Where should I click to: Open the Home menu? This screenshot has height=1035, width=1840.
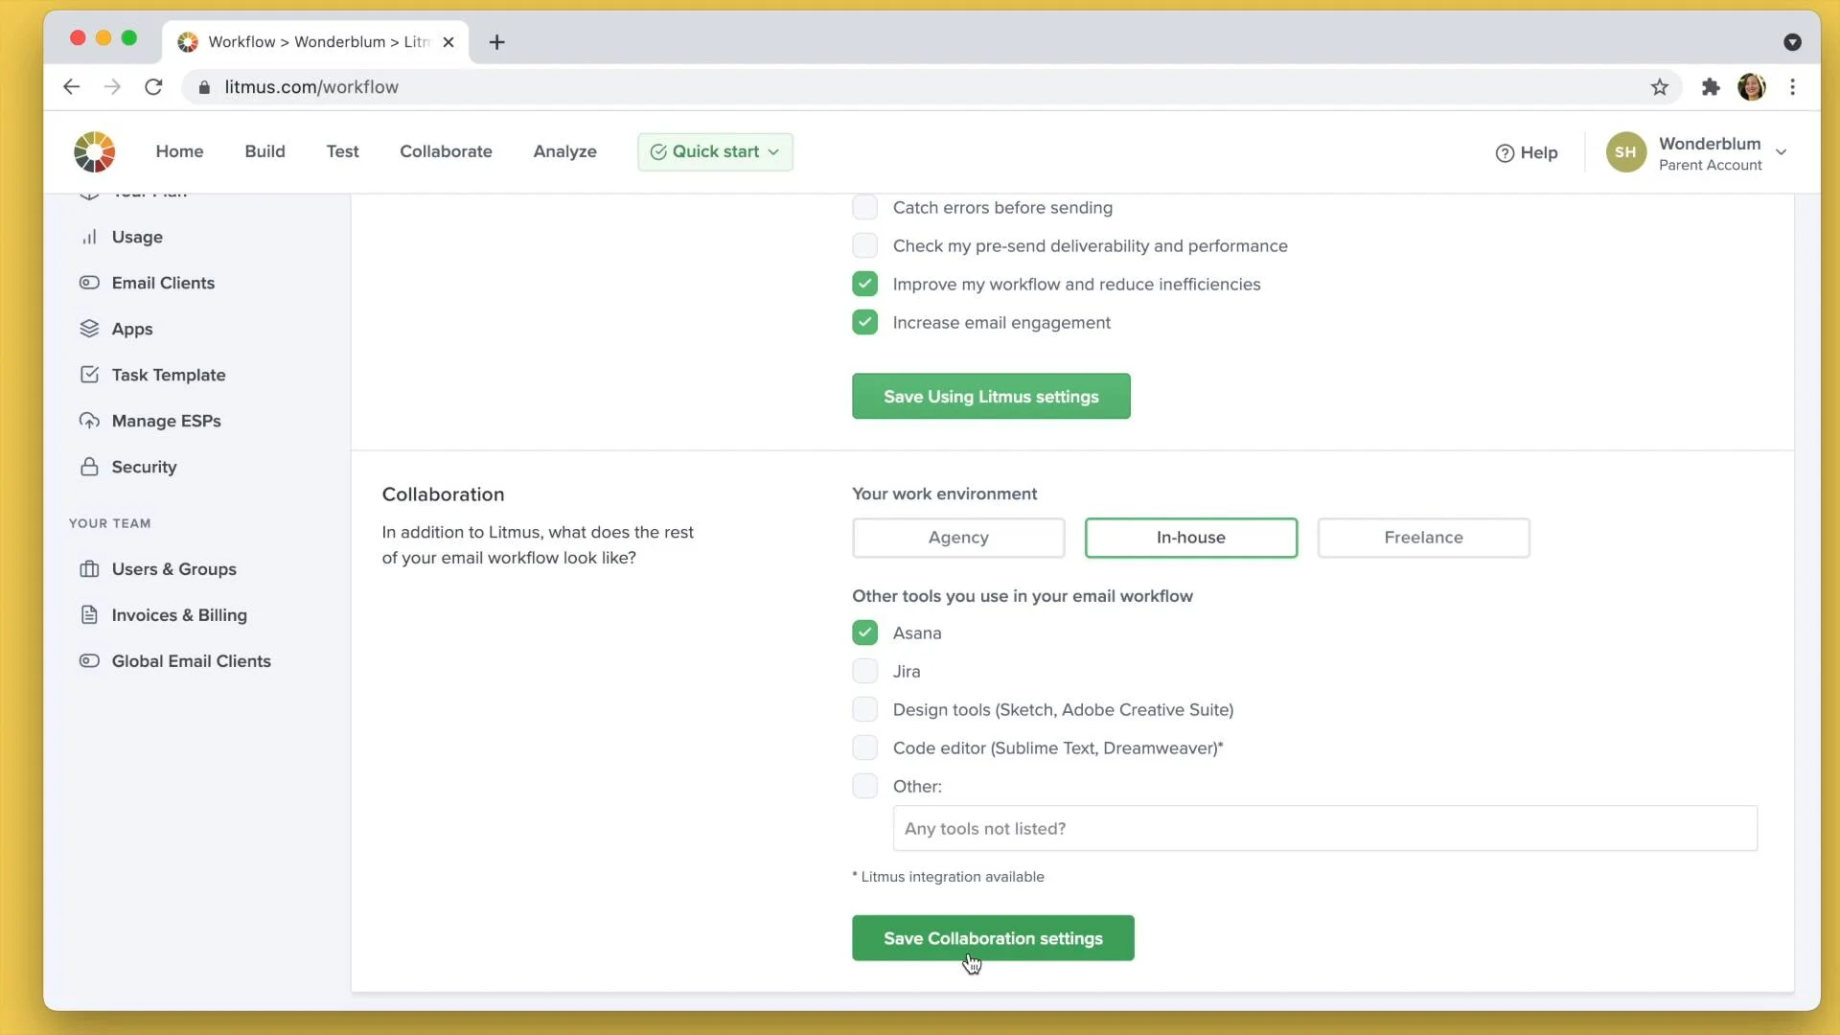point(179,151)
